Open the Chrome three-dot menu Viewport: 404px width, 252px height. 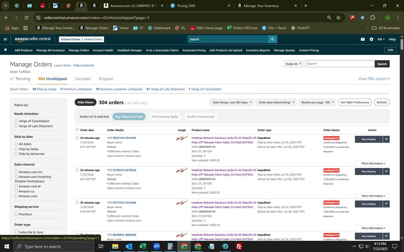point(398,18)
